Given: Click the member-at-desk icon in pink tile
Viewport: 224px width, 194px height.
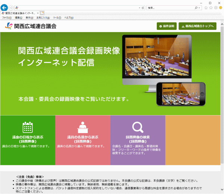Looking at the screenshot, I should 83,127.
